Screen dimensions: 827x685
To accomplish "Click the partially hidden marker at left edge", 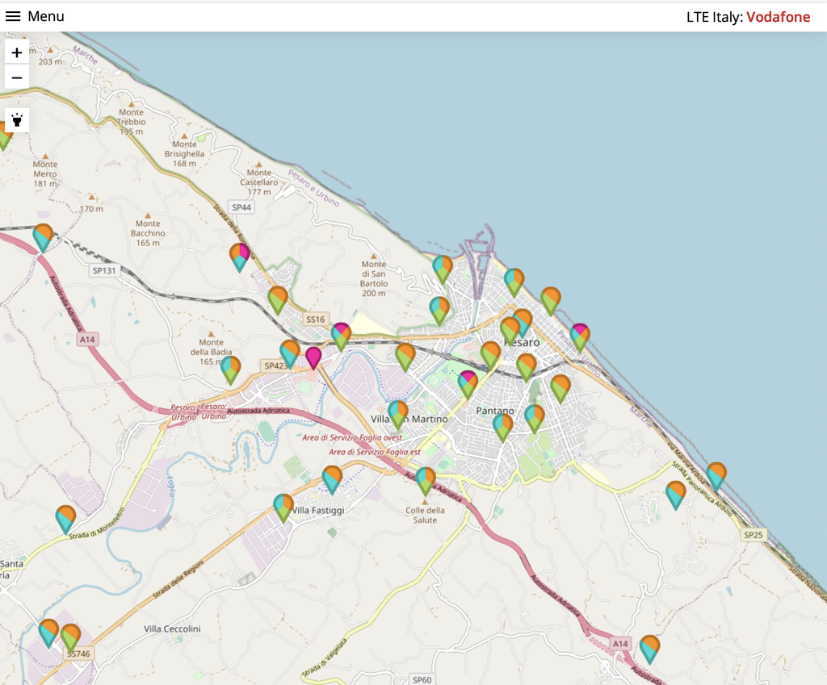I will click(x=4, y=136).
